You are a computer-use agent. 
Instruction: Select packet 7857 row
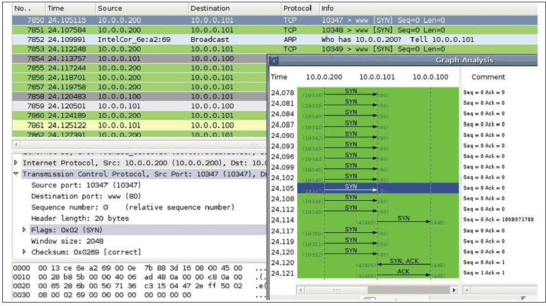140,87
